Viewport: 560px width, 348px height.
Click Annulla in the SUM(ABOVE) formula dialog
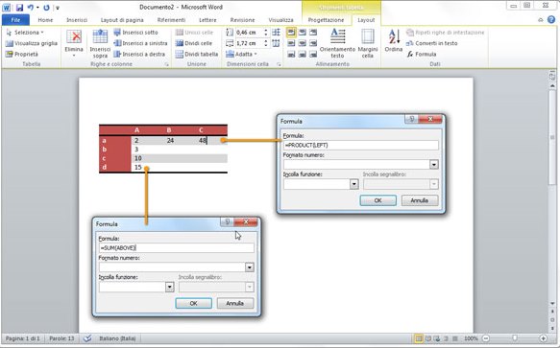click(x=235, y=303)
